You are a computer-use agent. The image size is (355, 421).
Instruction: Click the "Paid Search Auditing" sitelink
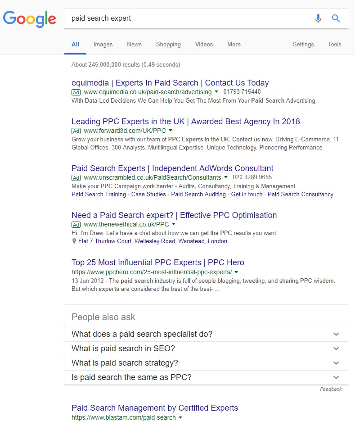[x=198, y=195]
